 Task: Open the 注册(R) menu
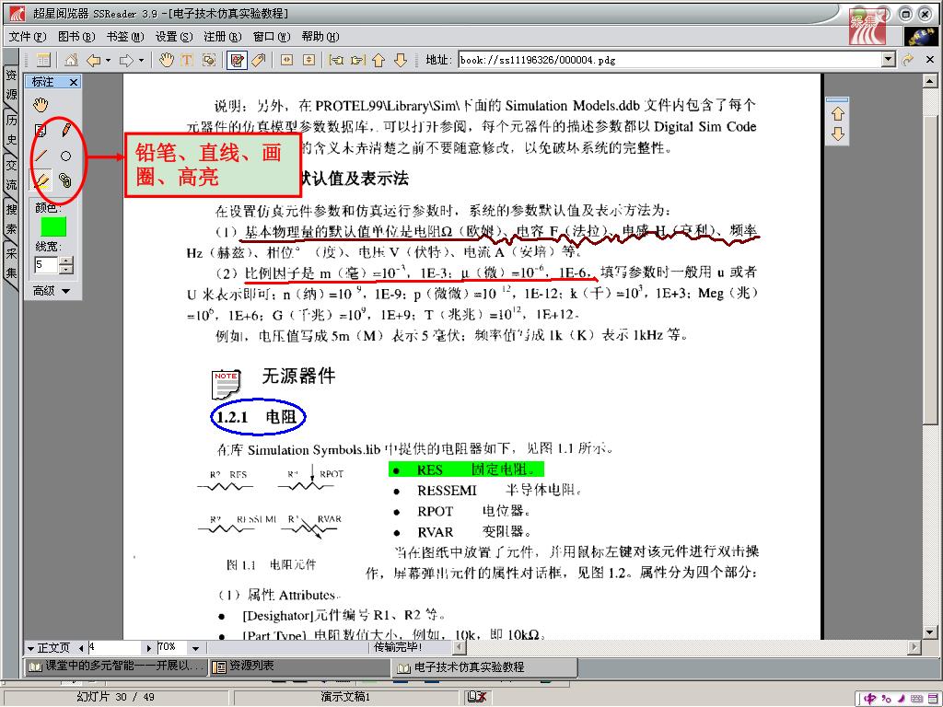point(223,37)
